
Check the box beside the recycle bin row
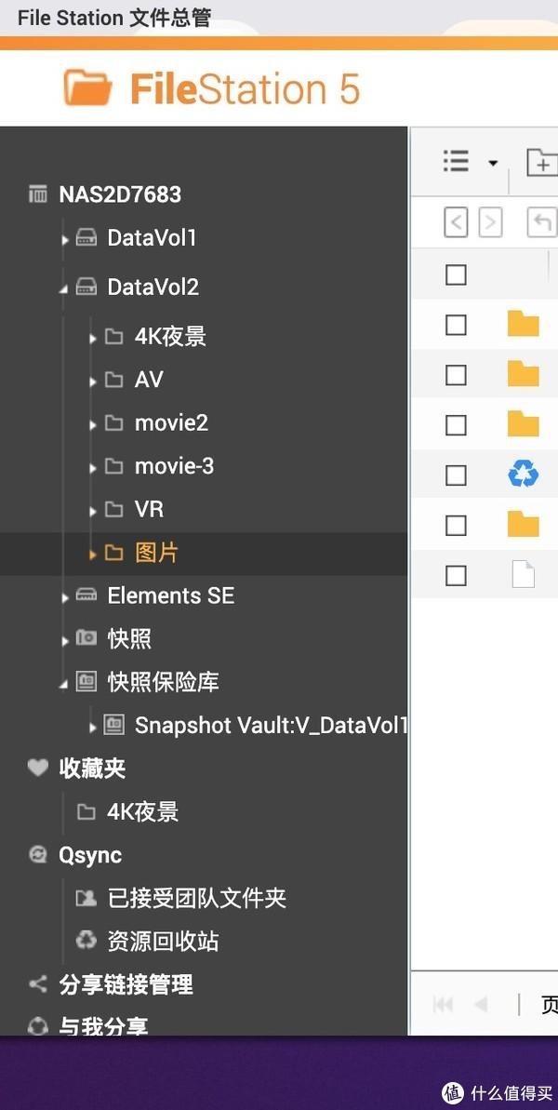[456, 475]
